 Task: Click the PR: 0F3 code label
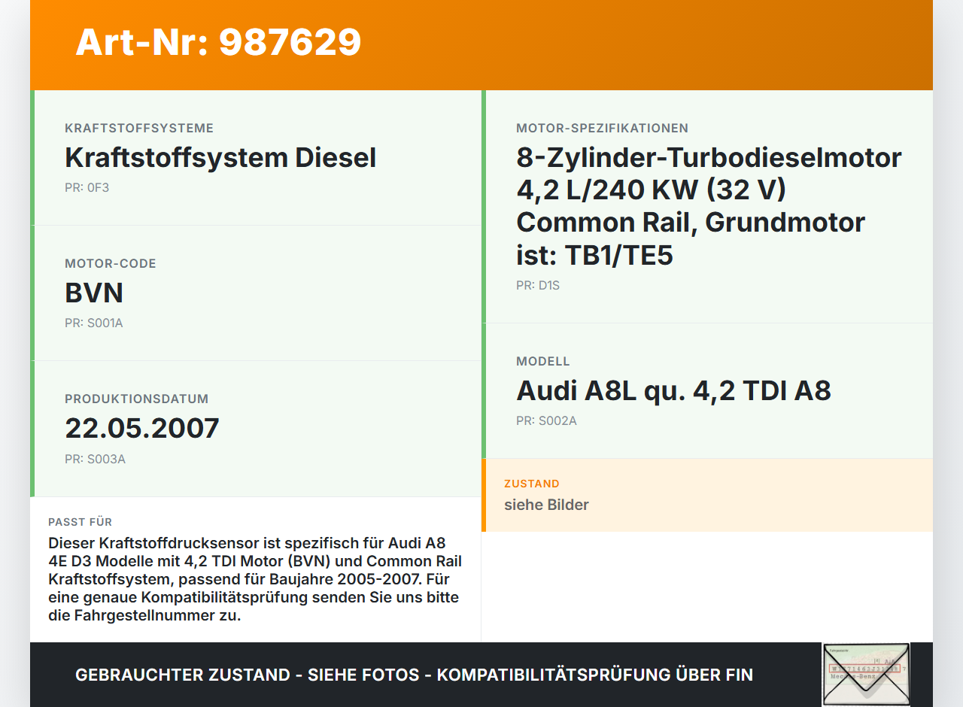87,187
